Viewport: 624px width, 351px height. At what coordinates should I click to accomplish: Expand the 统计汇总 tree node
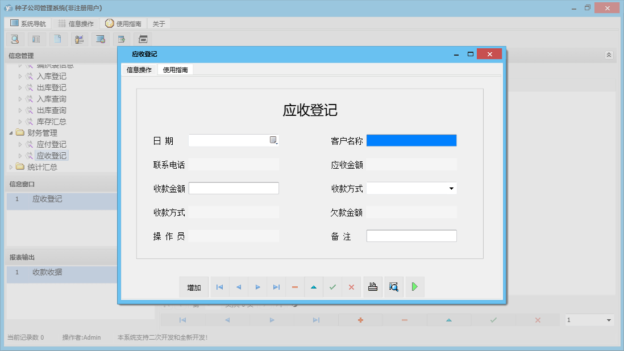pos(10,166)
